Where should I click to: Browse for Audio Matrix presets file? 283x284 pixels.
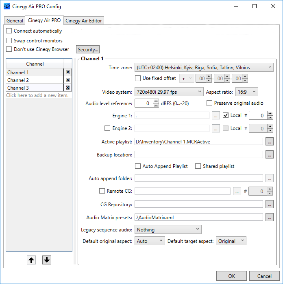(270, 217)
